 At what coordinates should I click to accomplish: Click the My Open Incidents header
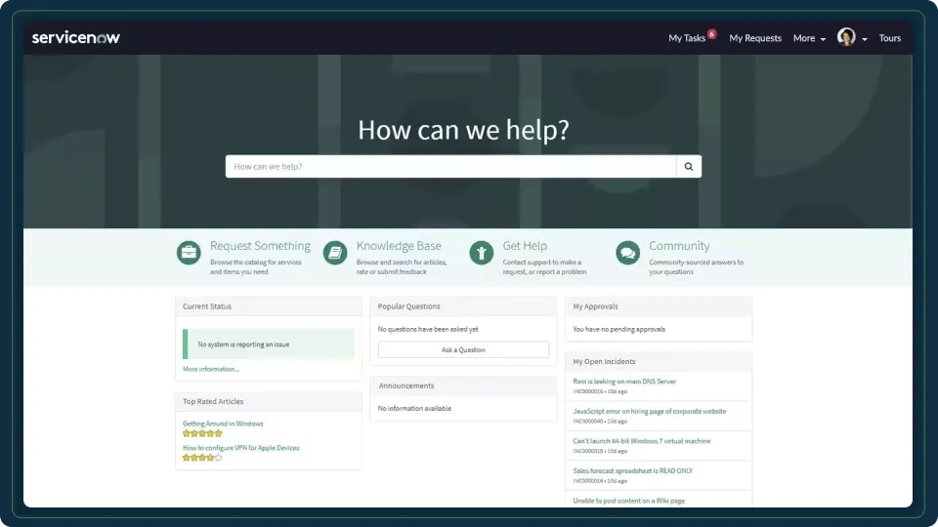658,361
